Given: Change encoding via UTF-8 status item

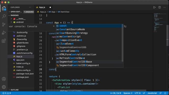Looking at the screenshot, I should point(138,93).
